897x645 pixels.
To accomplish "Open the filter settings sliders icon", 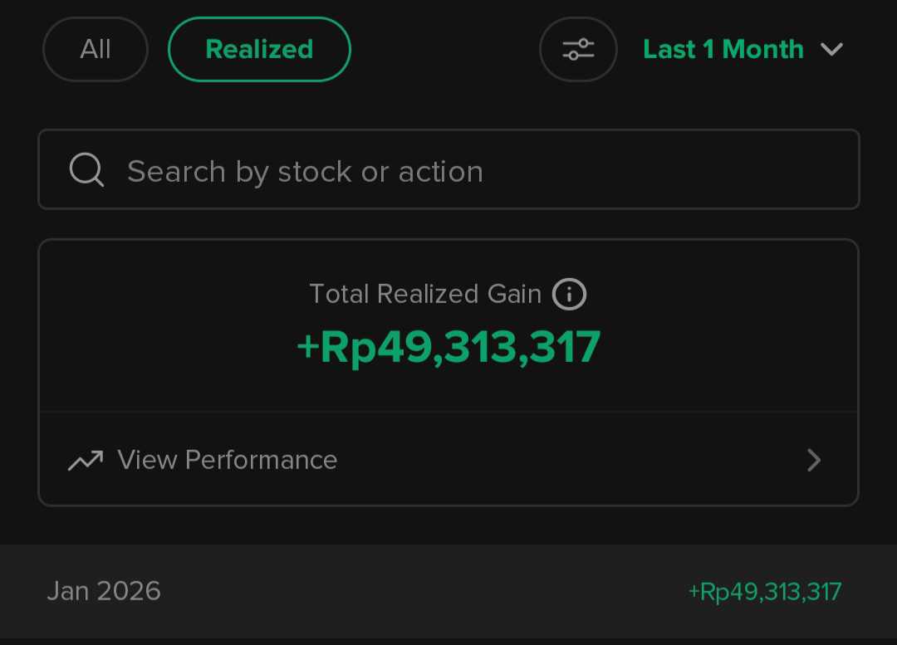I will (x=578, y=50).
